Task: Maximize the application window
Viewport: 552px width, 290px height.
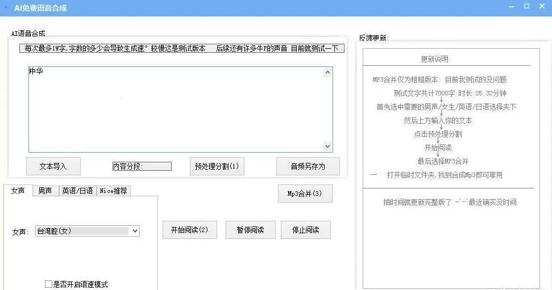Action: pyautogui.click(x=526, y=7)
